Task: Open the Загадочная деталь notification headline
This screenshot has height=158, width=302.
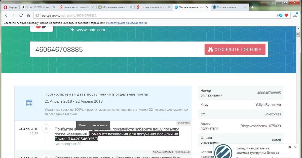Action: 258,150
